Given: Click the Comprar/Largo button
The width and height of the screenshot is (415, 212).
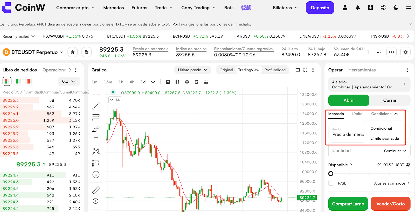Looking at the screenshot, I should tap(348, 204).
